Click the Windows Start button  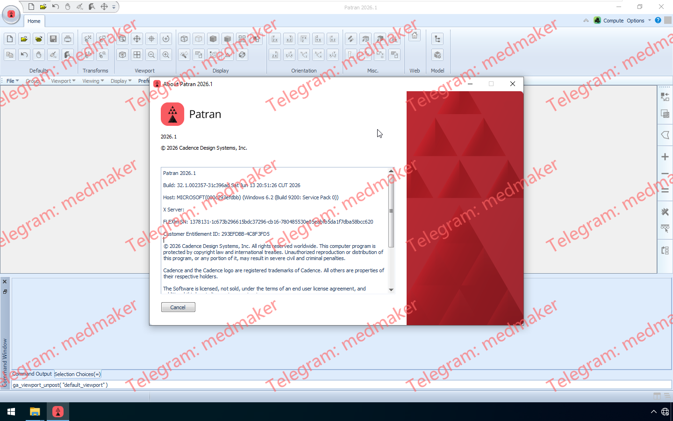point(11,412)
